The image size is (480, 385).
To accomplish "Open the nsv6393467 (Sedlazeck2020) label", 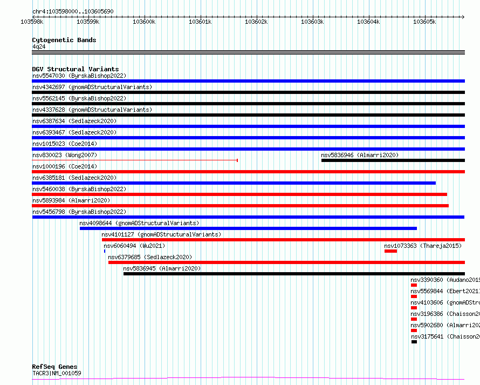I will coord(74,132).
